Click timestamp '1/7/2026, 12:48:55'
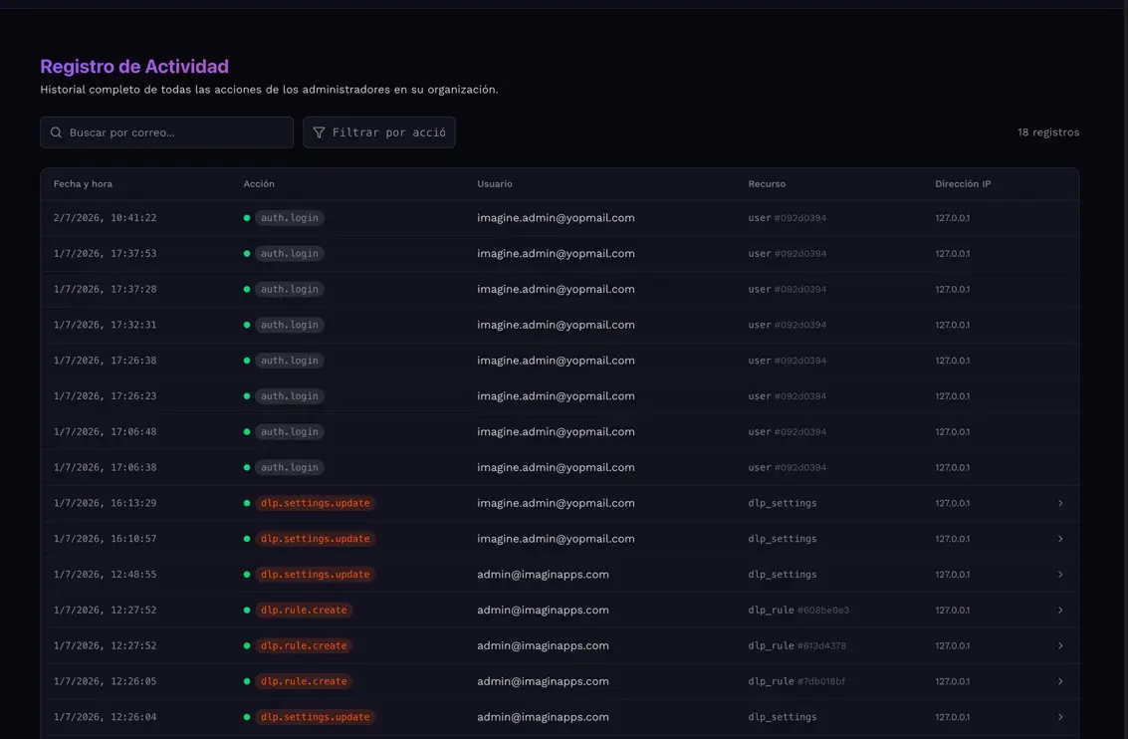The image size is (1128, 739). [105, 575]
